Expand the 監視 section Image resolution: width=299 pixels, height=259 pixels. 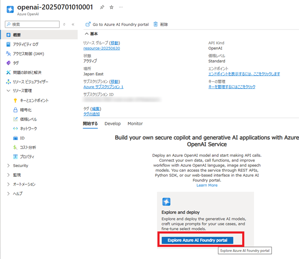pos(8,175)
